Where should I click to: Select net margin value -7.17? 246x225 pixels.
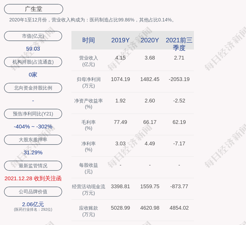tap(179, 143)
